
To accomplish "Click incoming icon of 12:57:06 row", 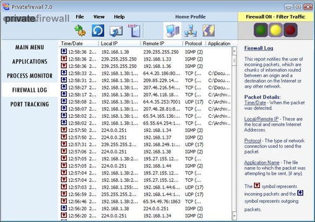I will [x=64, y=151].
